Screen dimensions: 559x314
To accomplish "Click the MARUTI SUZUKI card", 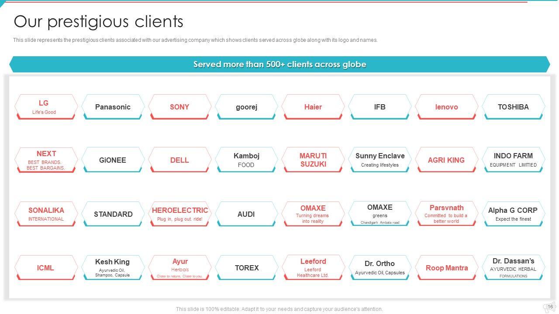I will pyautogui.click(x=313, y=160).
